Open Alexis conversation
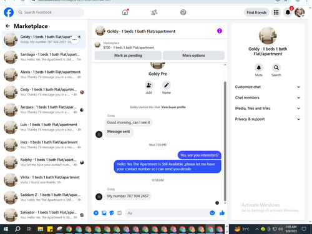312x234 pixels. (x=44, y=74)
